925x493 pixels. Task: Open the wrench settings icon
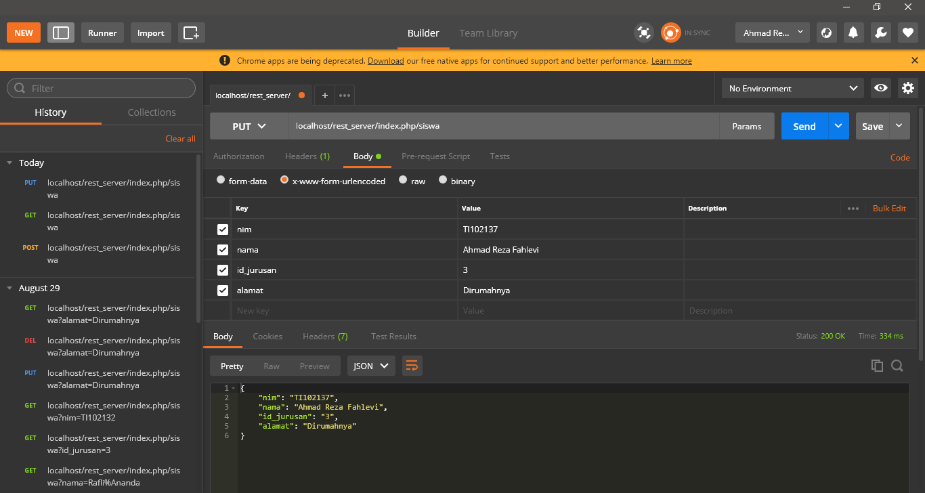point(881,33)
